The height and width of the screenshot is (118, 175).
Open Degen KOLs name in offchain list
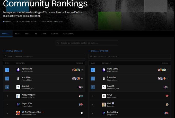click(x=112, y=112)
